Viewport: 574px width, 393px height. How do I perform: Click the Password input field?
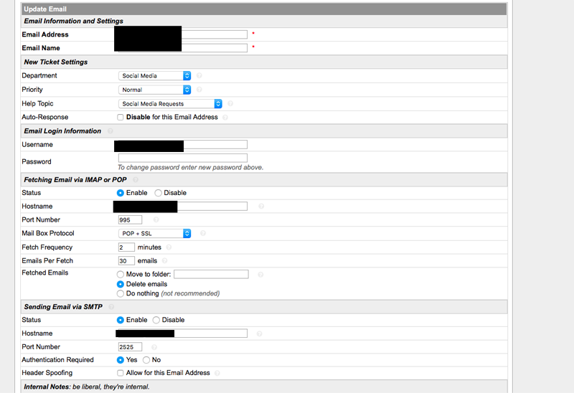[183, 158]
